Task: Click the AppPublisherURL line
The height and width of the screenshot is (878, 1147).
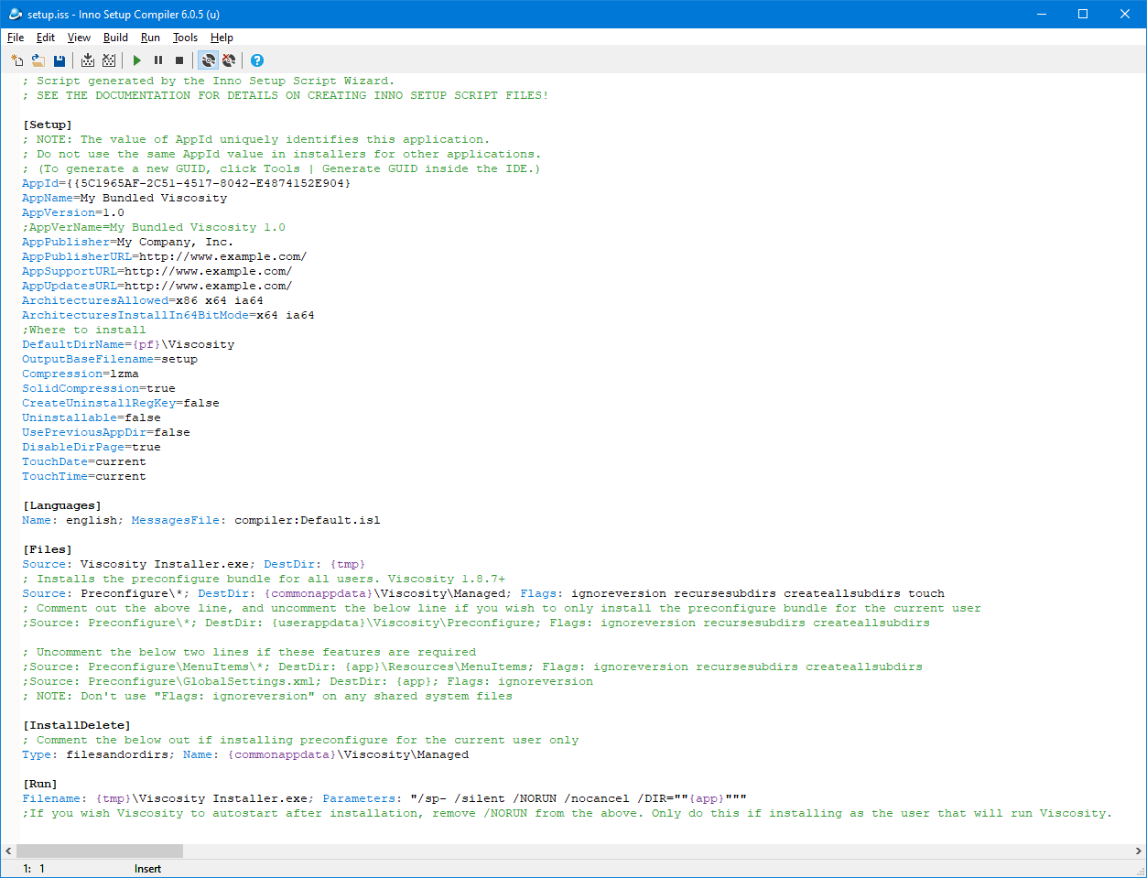Action: [165, 256]
